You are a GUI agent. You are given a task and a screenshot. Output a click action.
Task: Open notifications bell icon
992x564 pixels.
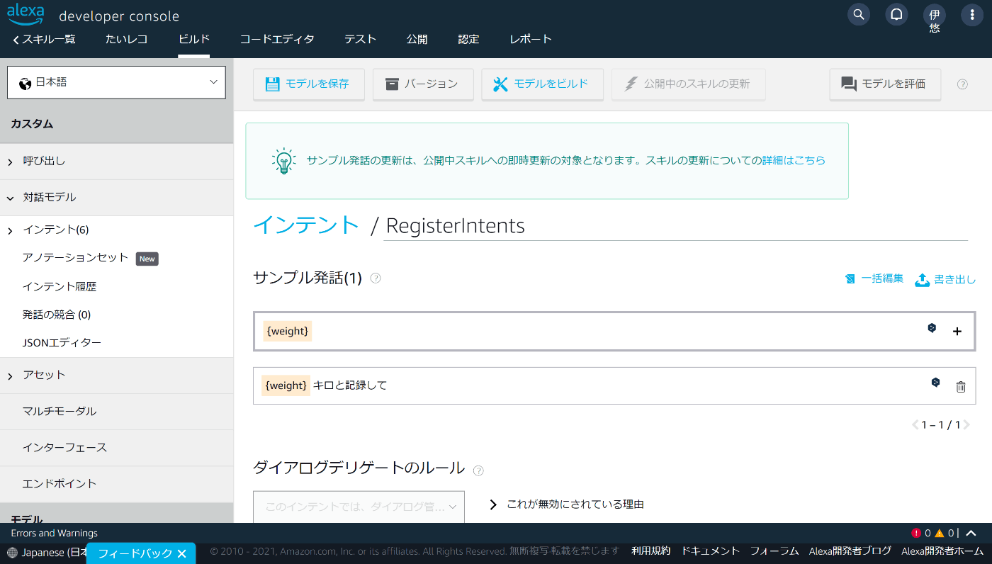click(x=896, y=14)
